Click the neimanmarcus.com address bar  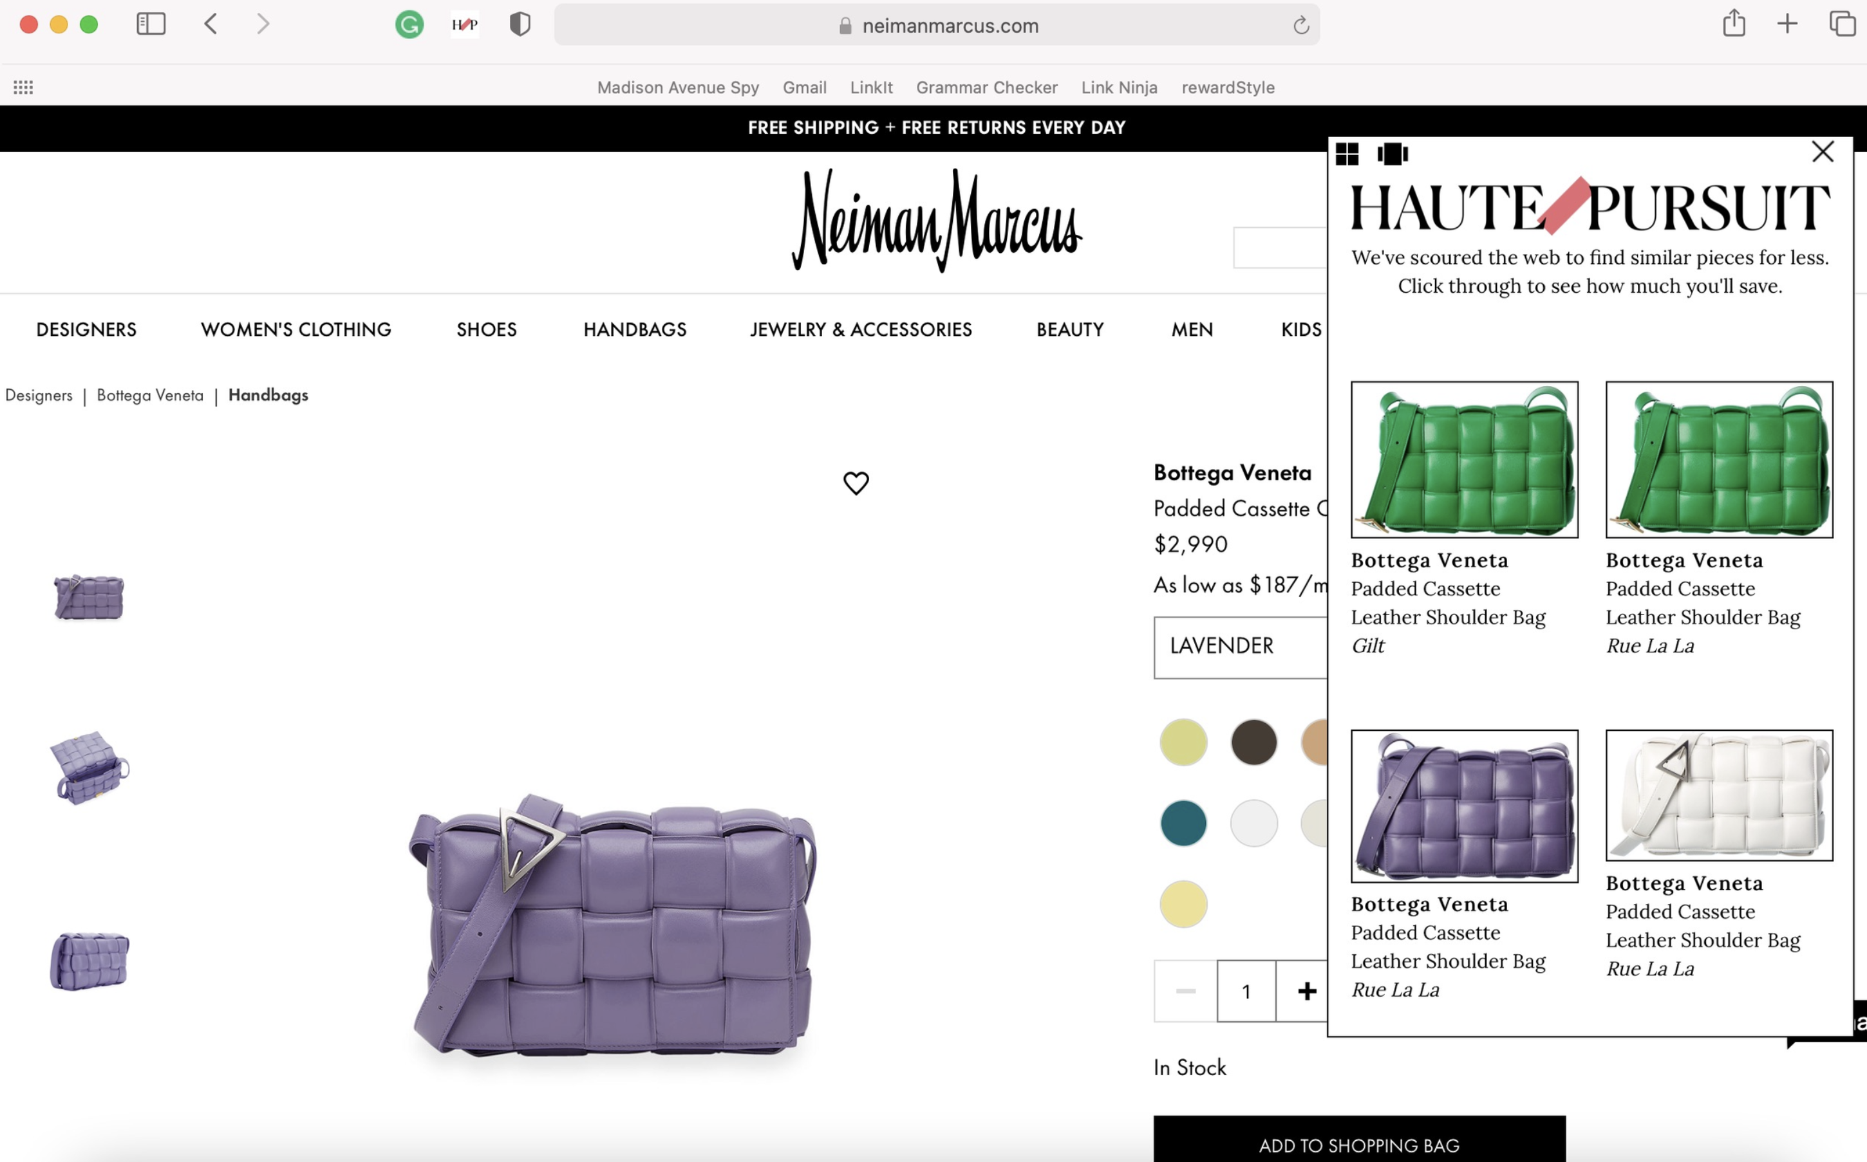click(x=937, y=24)
